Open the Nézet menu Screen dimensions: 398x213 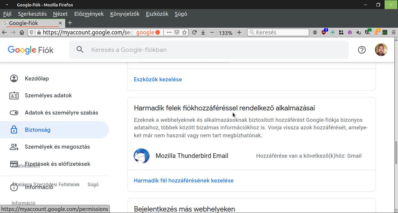60,14
